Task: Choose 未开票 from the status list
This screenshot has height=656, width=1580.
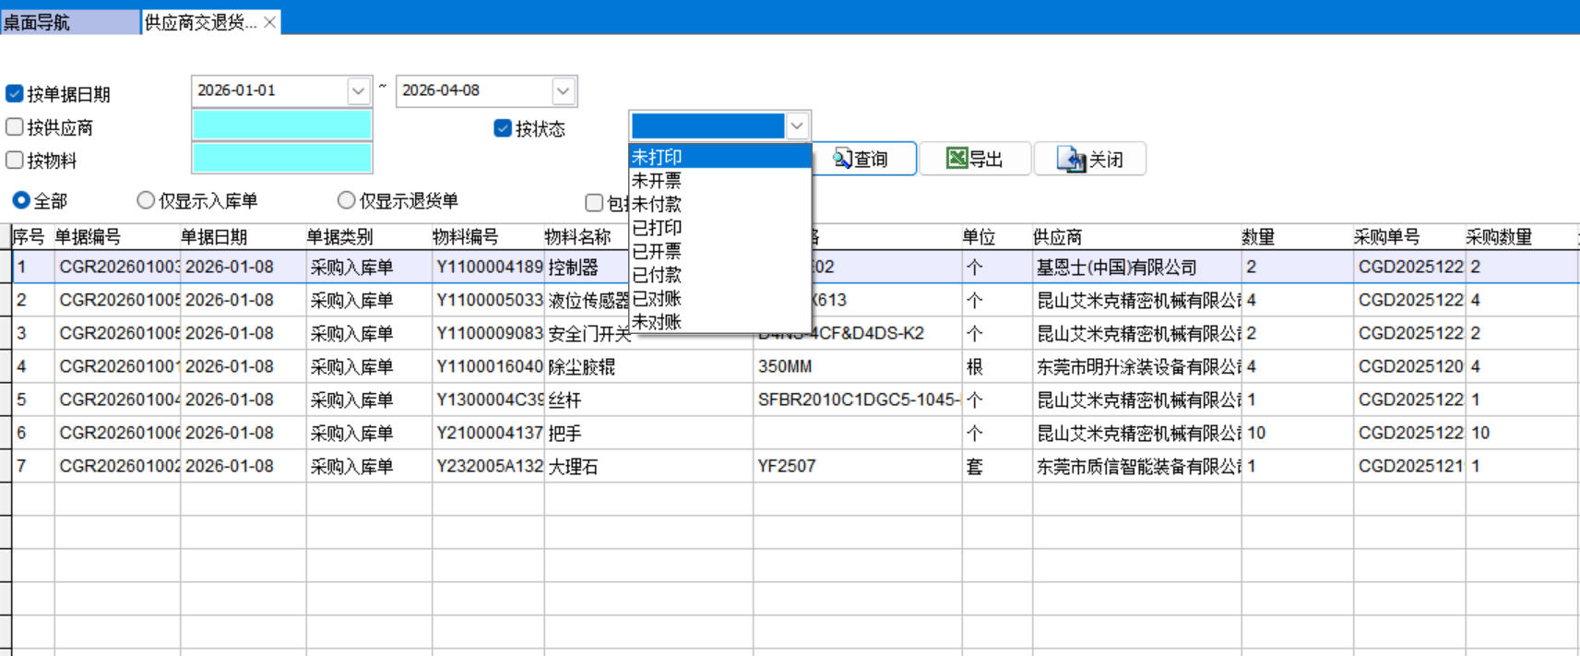Action: 657,181
